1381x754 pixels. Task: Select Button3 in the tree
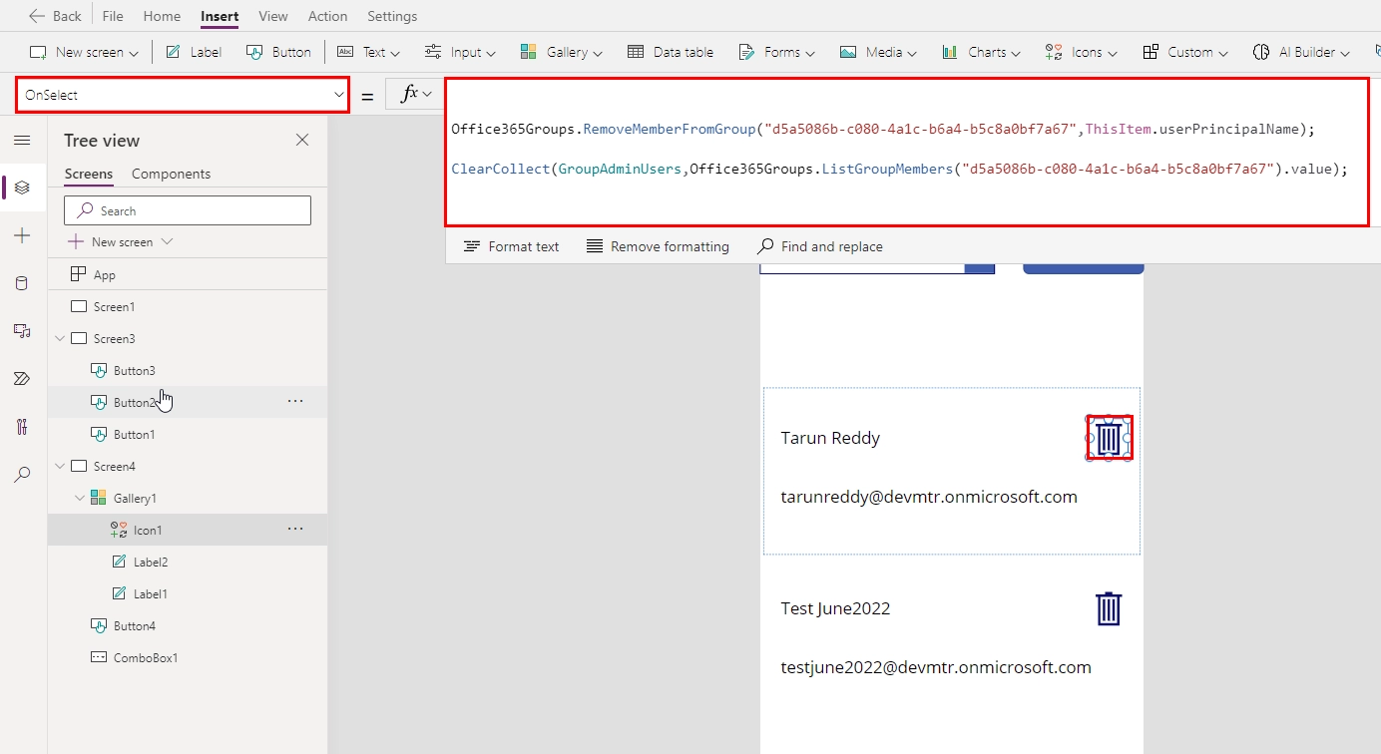188,370
